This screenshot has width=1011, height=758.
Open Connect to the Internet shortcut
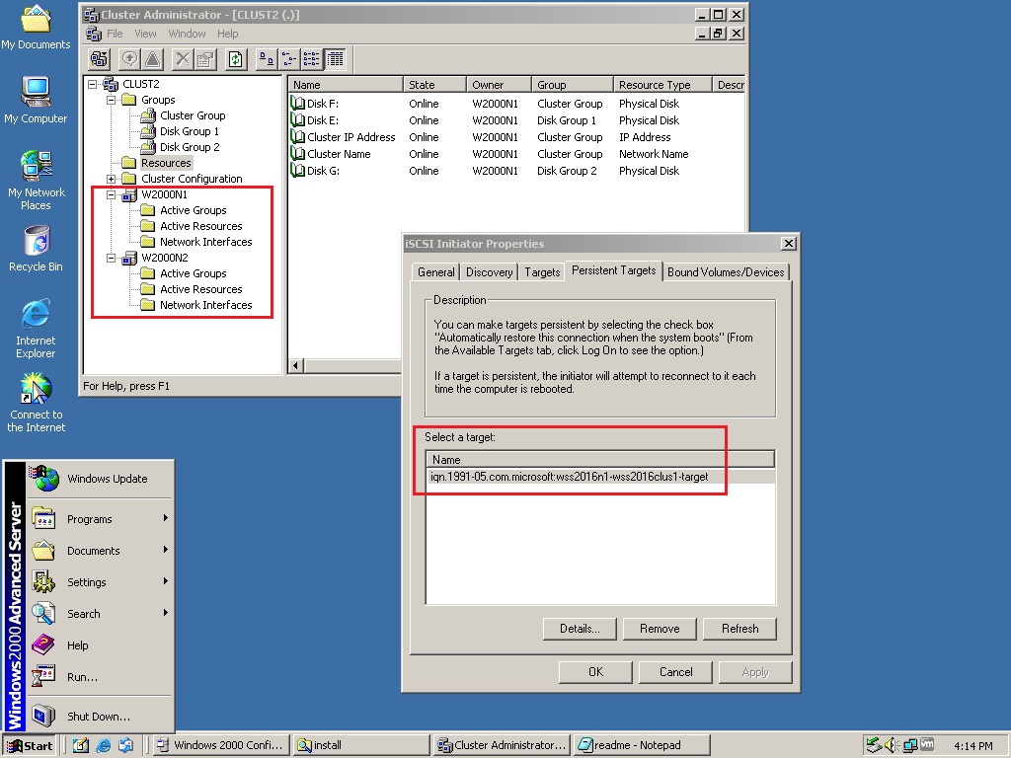36,403
